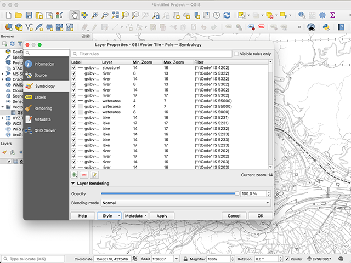The width and height of the screenshot is (351, 263).
Task: Open the Blending mode dropdown
Action: point(186,203)
